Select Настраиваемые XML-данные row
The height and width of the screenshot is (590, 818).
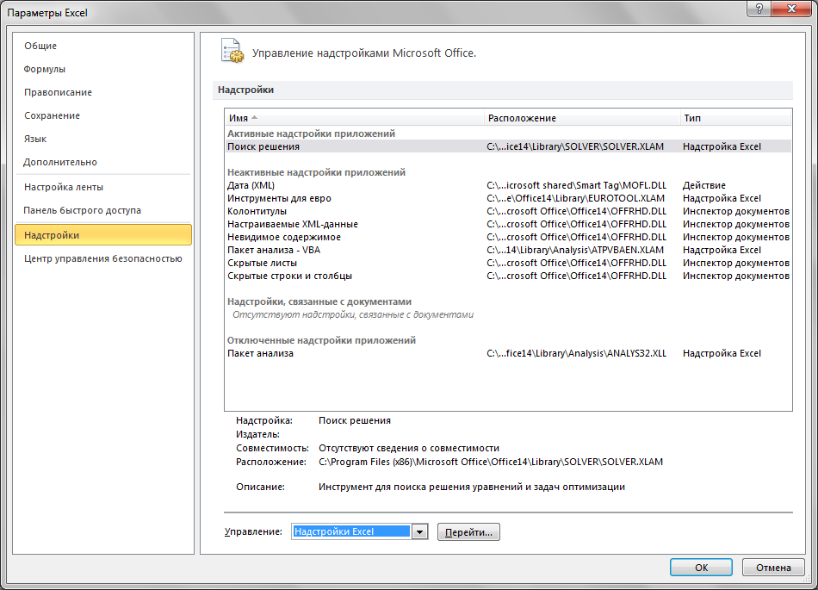[508, 224]
